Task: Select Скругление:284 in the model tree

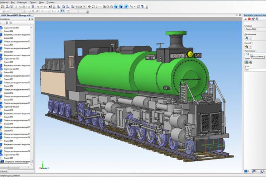Action: point(11,69)
